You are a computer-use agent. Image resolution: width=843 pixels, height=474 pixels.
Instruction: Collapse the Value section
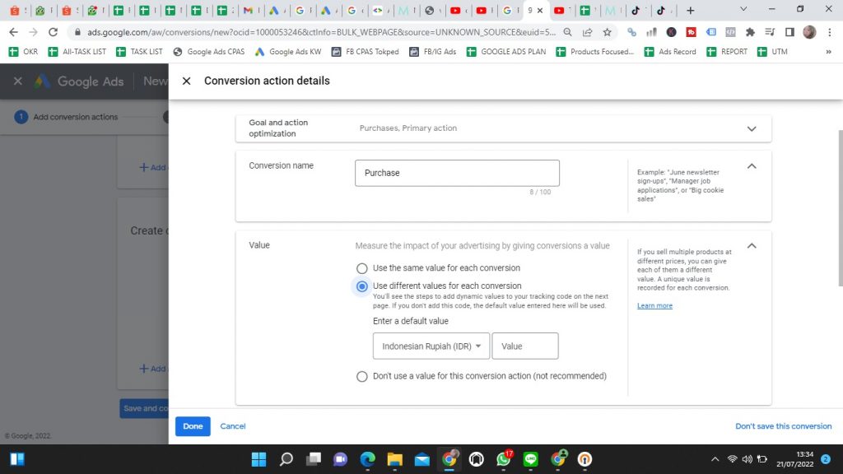click(x=751, y=246)
